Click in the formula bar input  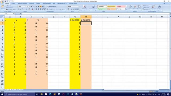95,14
